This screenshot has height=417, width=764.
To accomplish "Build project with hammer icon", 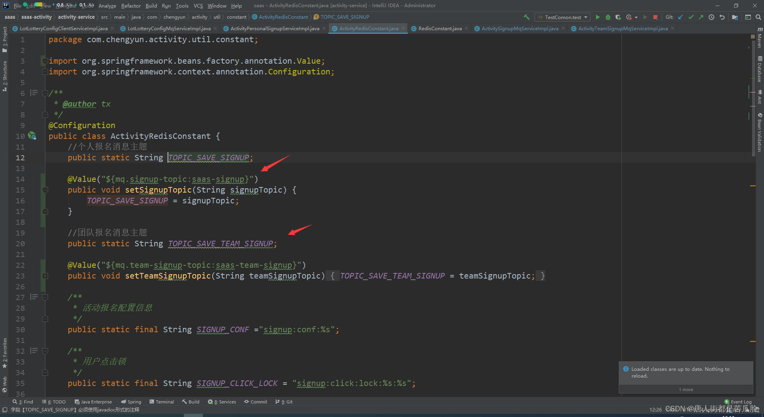I will (526, 17).
